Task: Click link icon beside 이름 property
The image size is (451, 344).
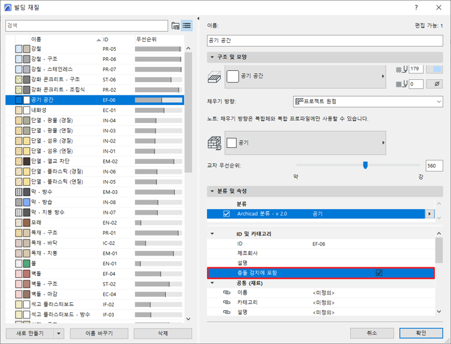Action: [x=227, y=293]
